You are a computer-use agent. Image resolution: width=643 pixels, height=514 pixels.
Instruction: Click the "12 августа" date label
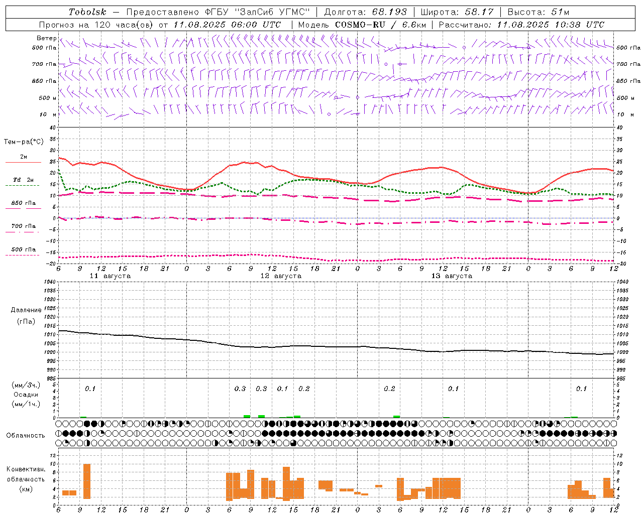(x=281, y=276)
